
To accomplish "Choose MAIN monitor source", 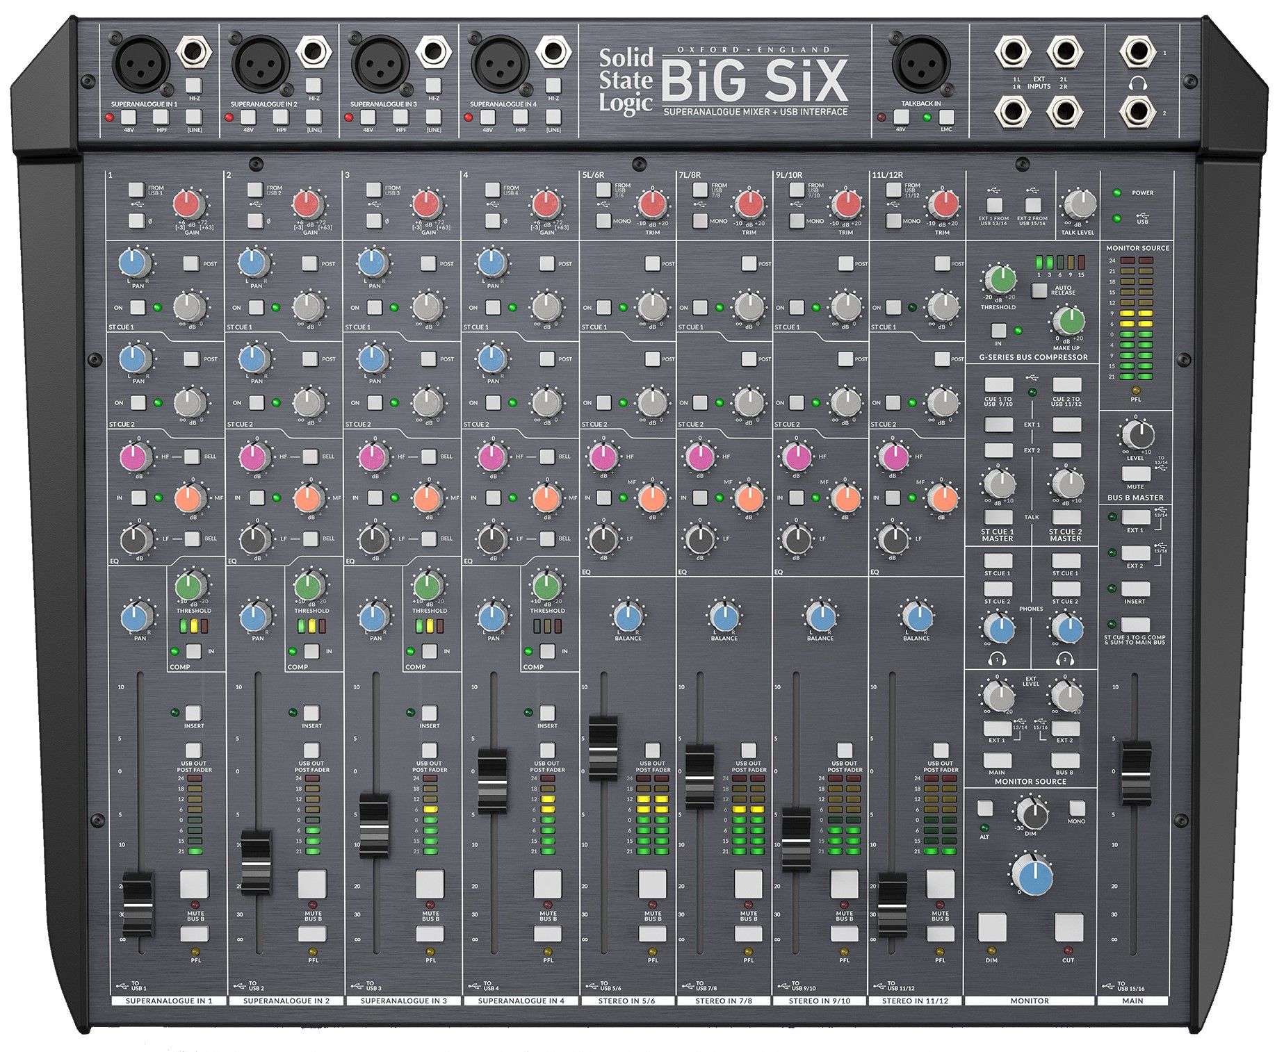I will point(998,760).
